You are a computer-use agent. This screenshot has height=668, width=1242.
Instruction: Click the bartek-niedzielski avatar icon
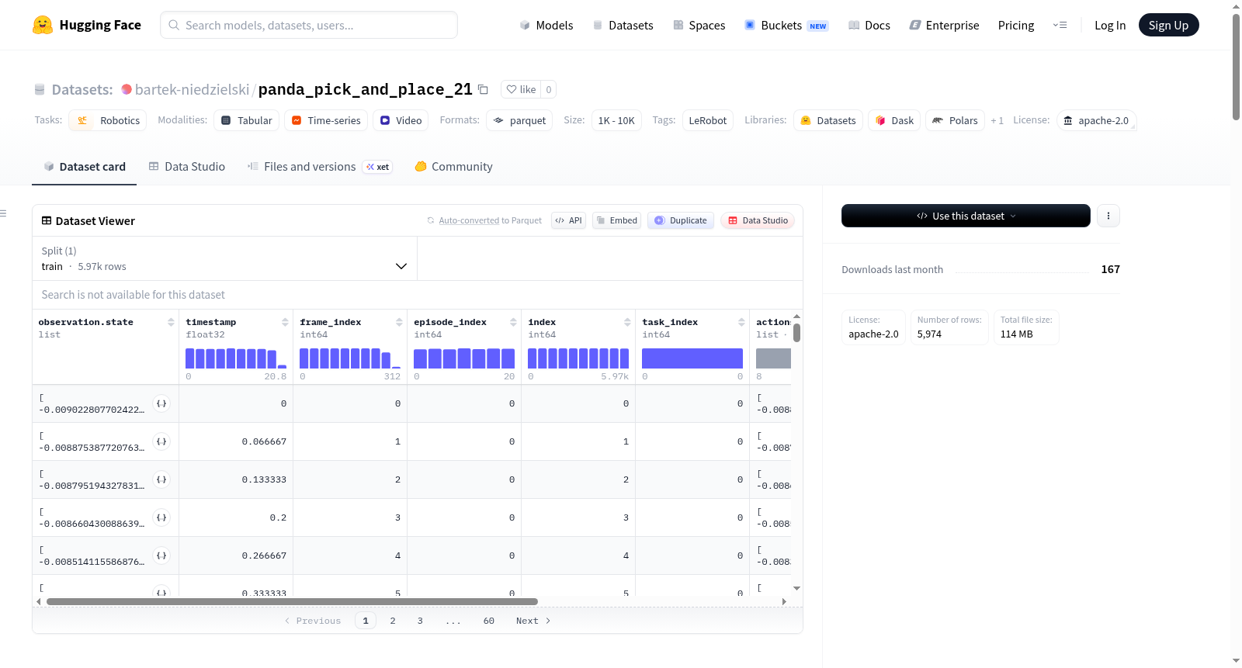(x=127, y=89)
